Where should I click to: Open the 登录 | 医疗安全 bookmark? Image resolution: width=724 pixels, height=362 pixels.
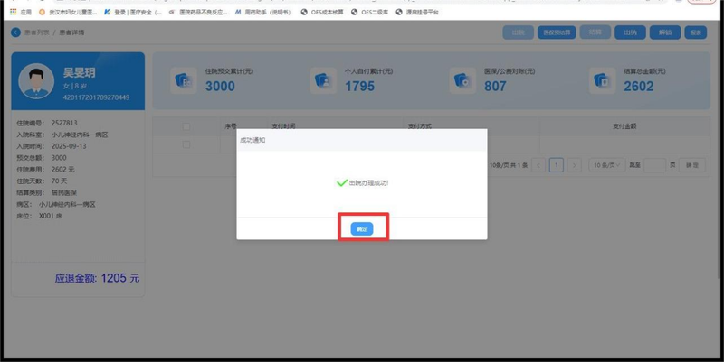pos(133,12)
